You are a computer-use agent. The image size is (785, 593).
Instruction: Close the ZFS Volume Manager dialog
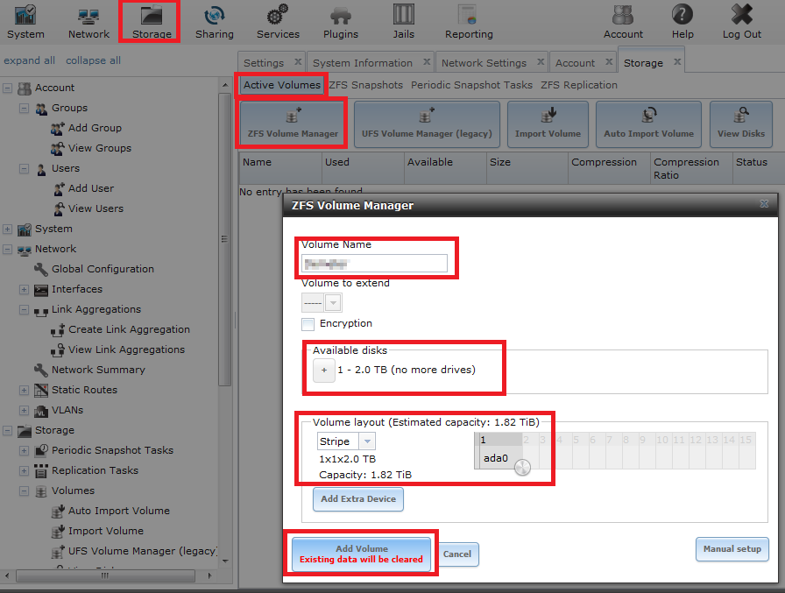pos(764,204)
